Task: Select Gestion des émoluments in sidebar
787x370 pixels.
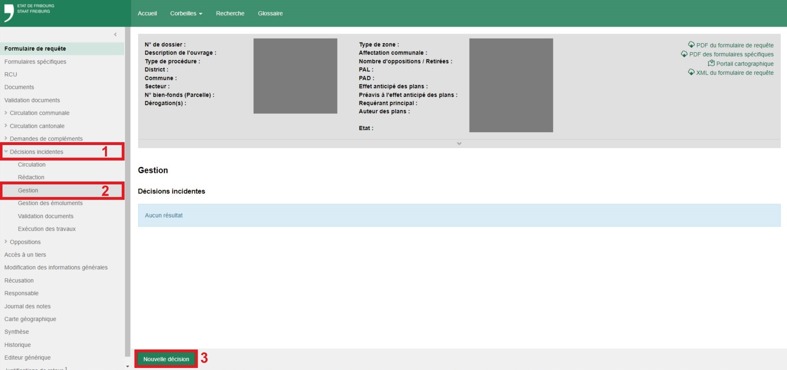Action: coord(50,203)
